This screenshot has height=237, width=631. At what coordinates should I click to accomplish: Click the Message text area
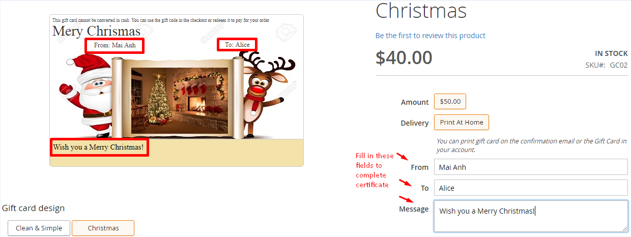coord(531,216)
